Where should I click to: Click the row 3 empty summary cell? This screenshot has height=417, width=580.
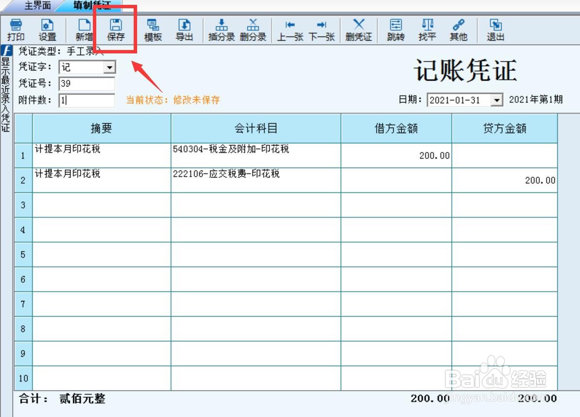(102, 205)
